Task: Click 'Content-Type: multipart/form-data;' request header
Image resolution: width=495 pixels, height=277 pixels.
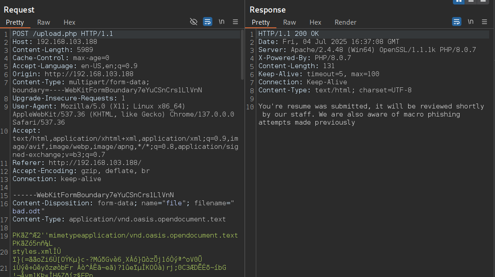Action: pyautogui.click(x=81, y=82)
